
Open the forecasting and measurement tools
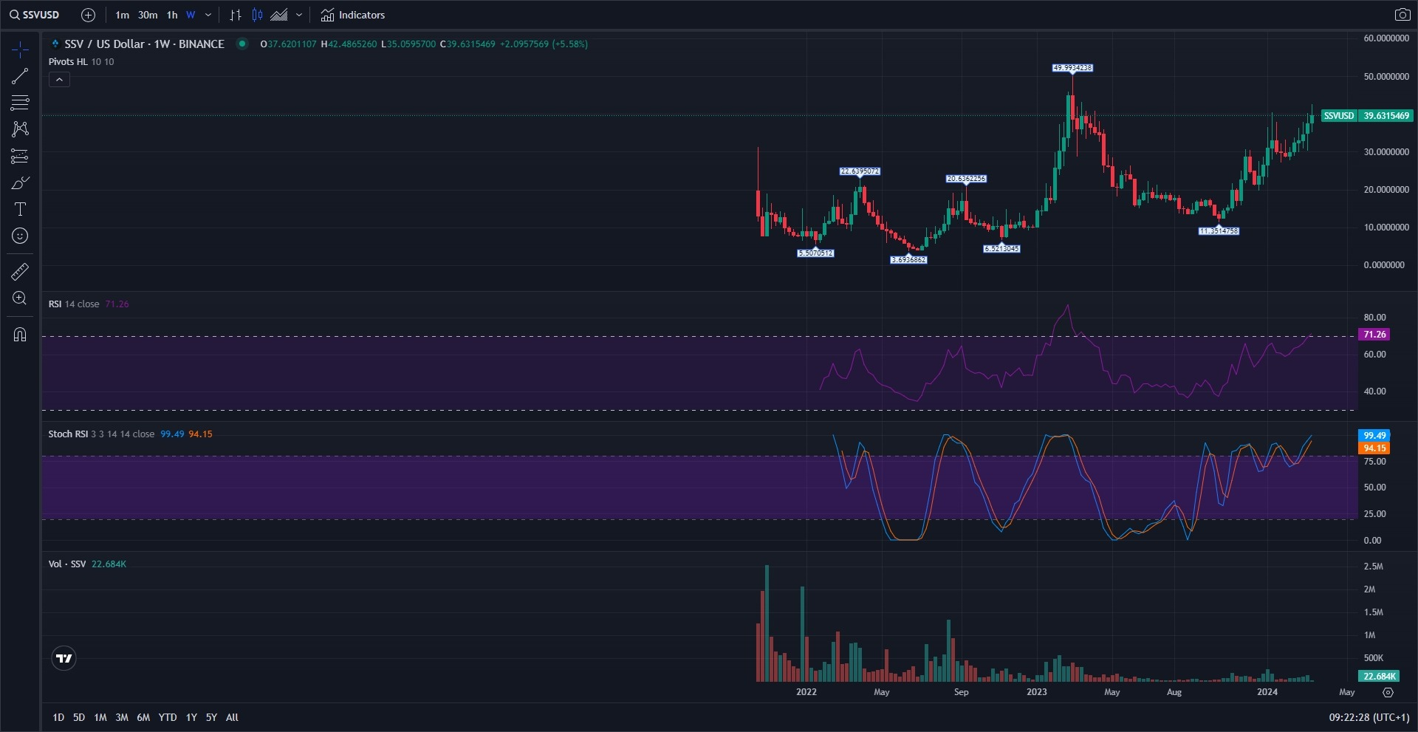point(20,156)
